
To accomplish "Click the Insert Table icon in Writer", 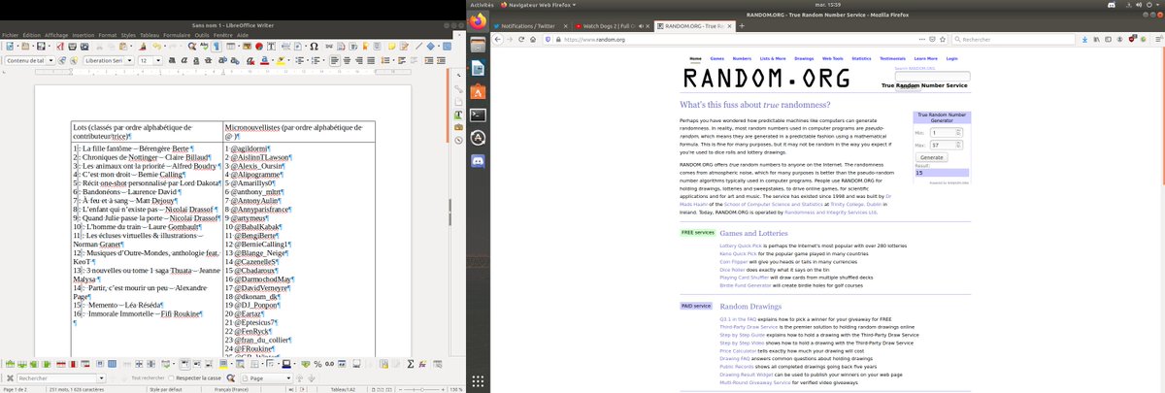I will (230, 47).
